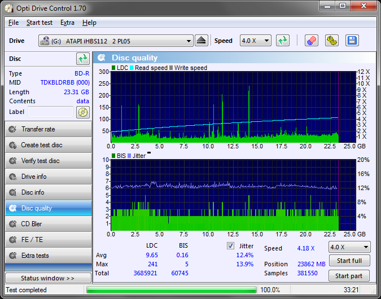
Task: Switch to the CD Bler page
Action: [x=49, y=224]
